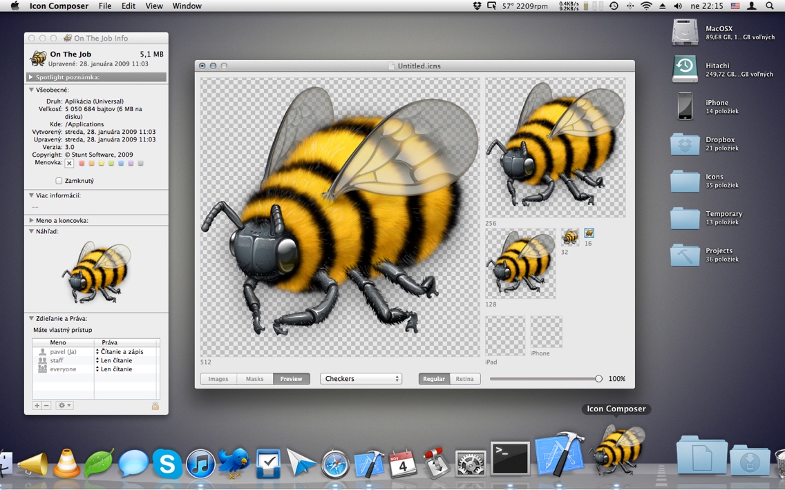Open the Hitachi Time Machine drive icon
This screenshot has width=785, height=490.
(685, 69)
